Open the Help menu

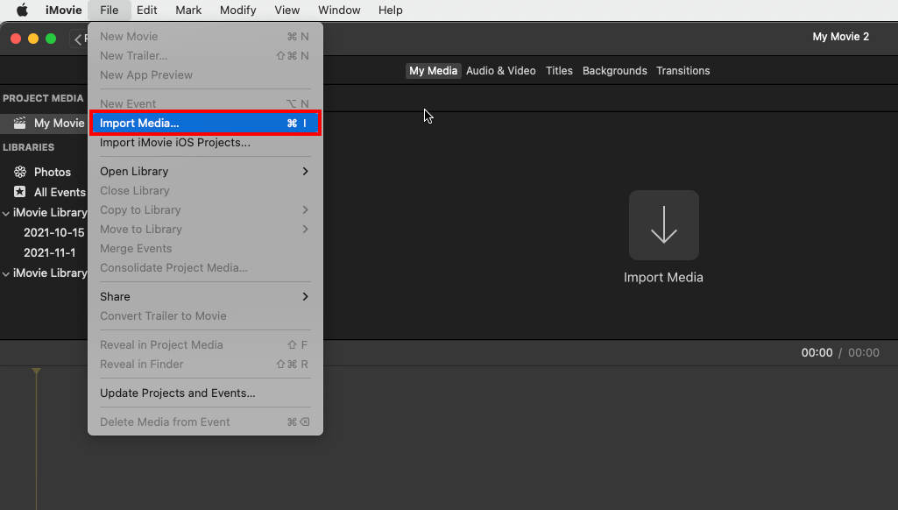point(391,10)
